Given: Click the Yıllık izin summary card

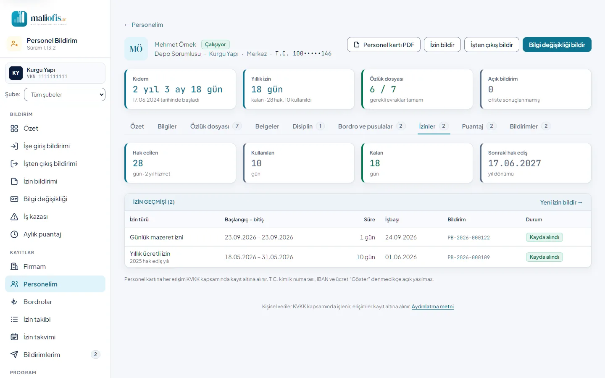Looking at the screenshot, I should click(299, 89).
